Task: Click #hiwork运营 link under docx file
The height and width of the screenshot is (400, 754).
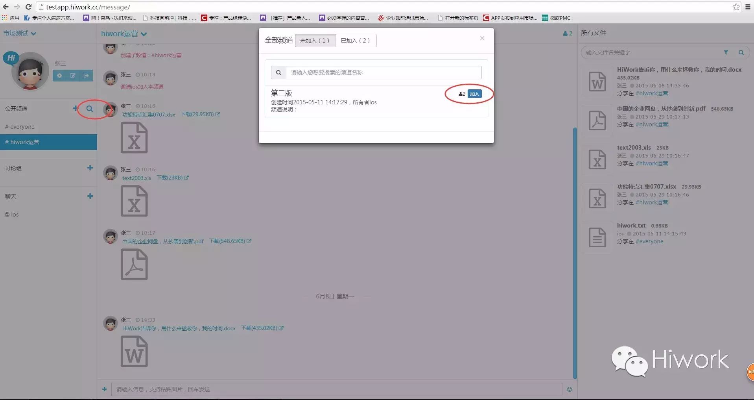Action: (x=652, y=93)
